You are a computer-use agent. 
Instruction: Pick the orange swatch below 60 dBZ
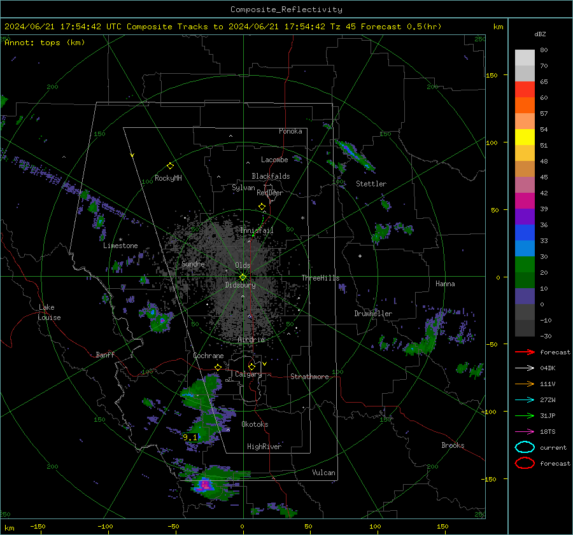[x=525, y=106]
